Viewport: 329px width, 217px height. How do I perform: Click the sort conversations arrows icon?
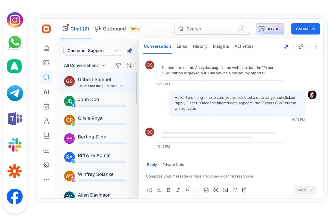coord(129,65)
